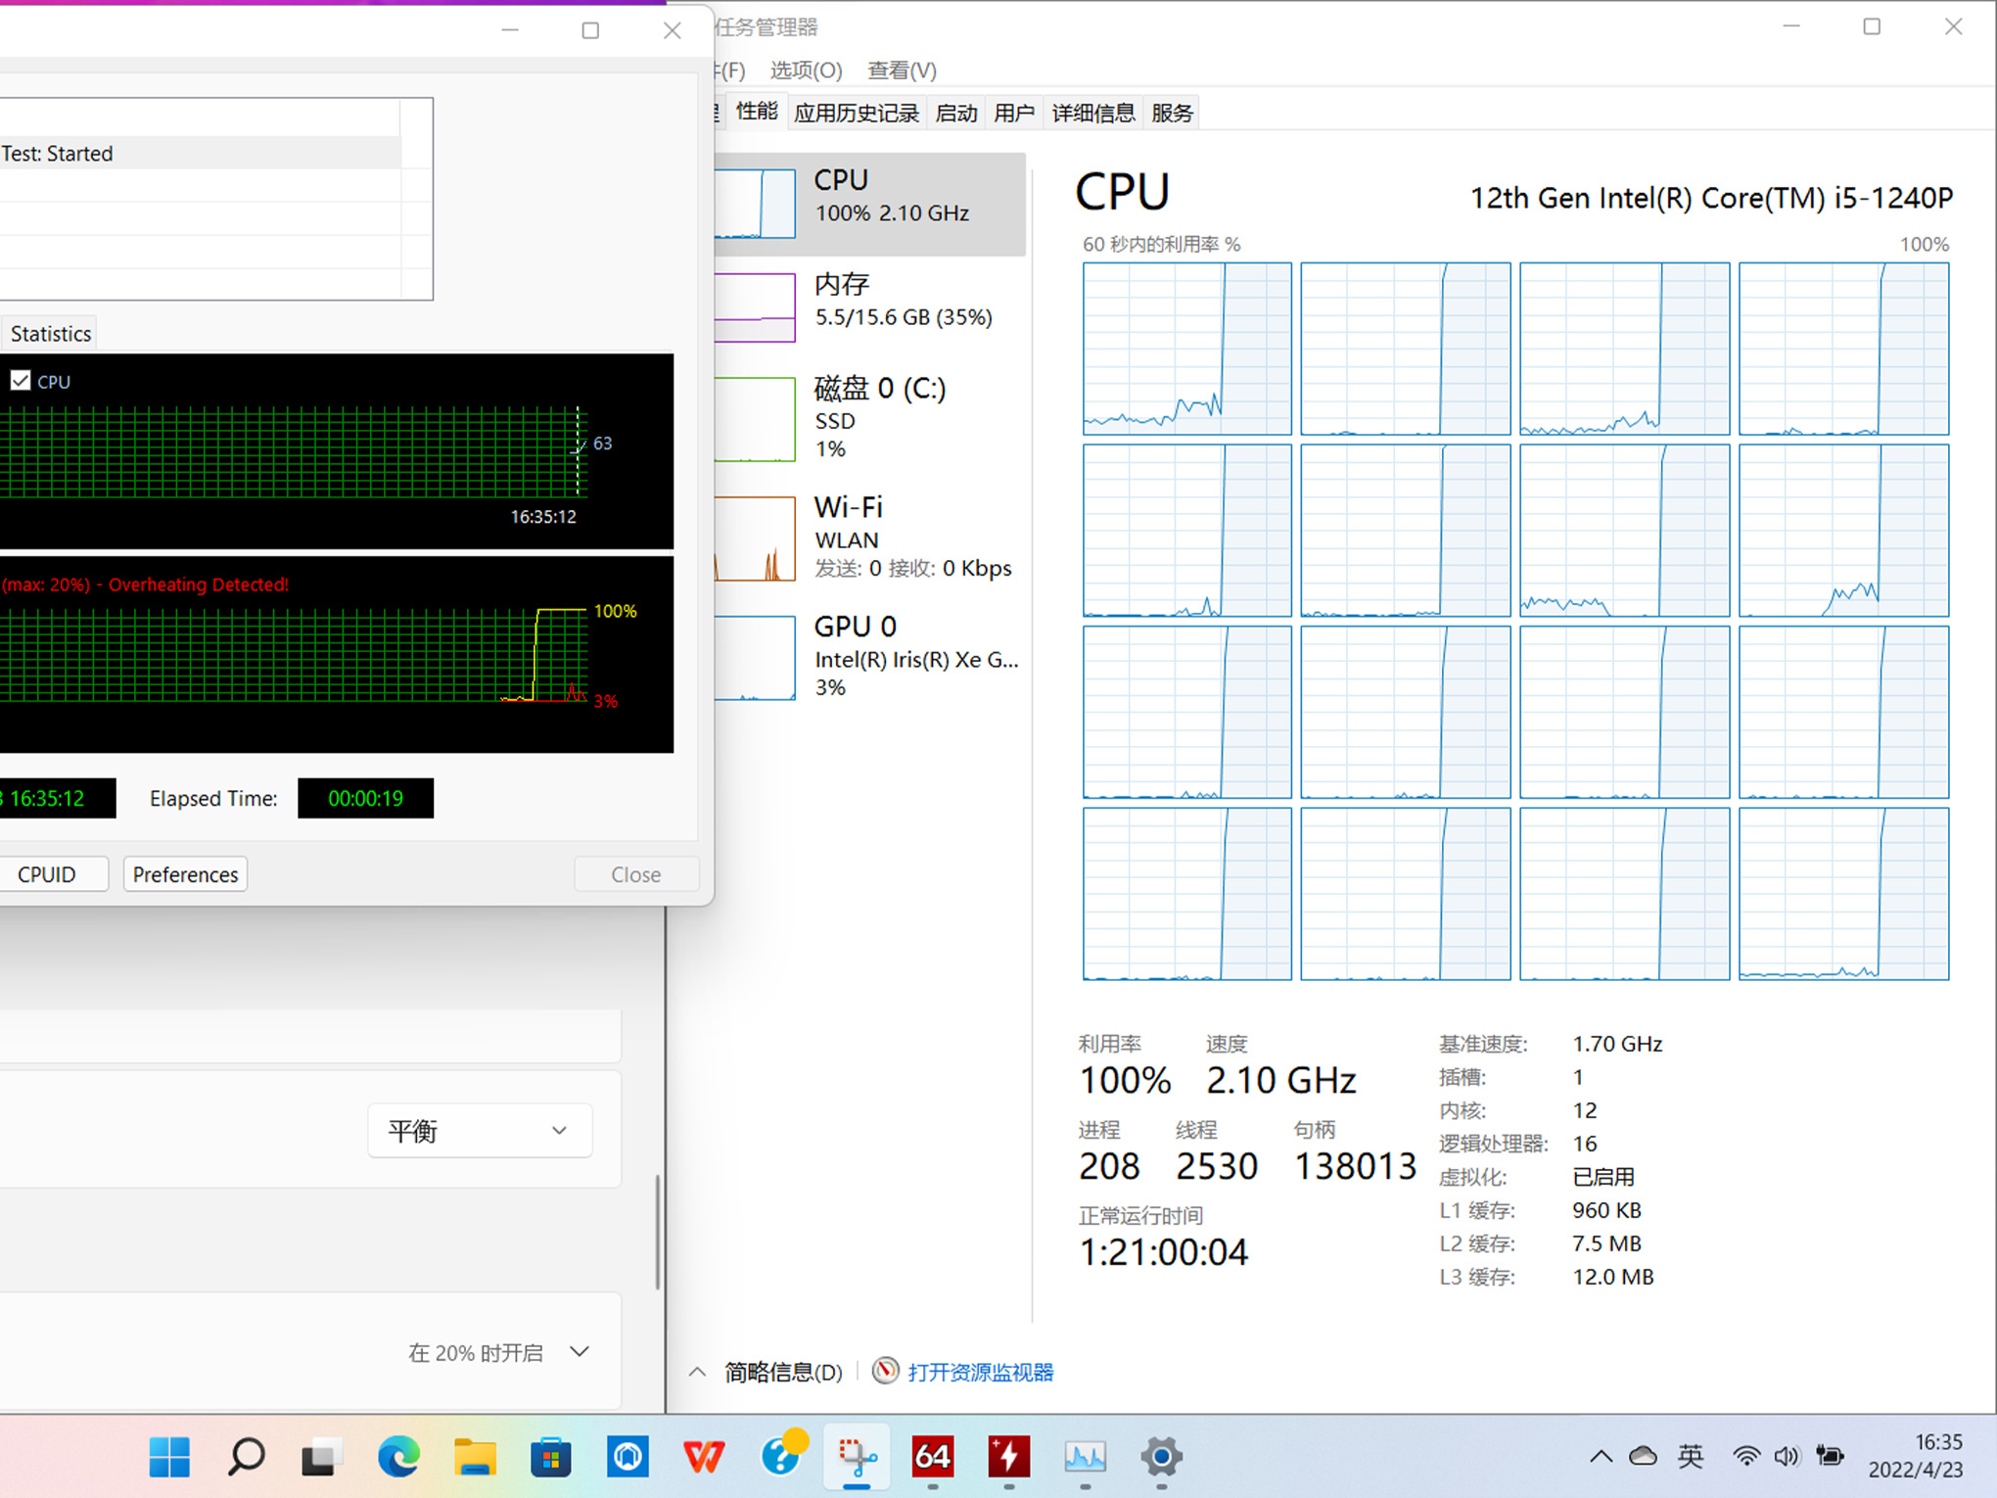Open the 选项(O) menu
The width and height of the screenshot is (1997, 1498).
coord(805,70)
